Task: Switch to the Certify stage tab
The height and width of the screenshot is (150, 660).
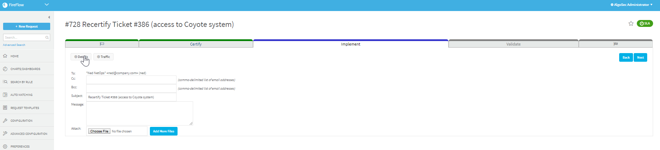Action: pyautogui.click(x=196, y=44)
